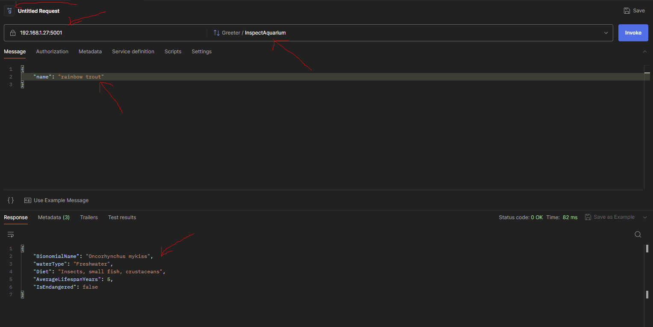Image resolution: width=653 pixels, height=327 pixels.
Task: Click the beautify braces icon
Action: (x=11, y=200)
